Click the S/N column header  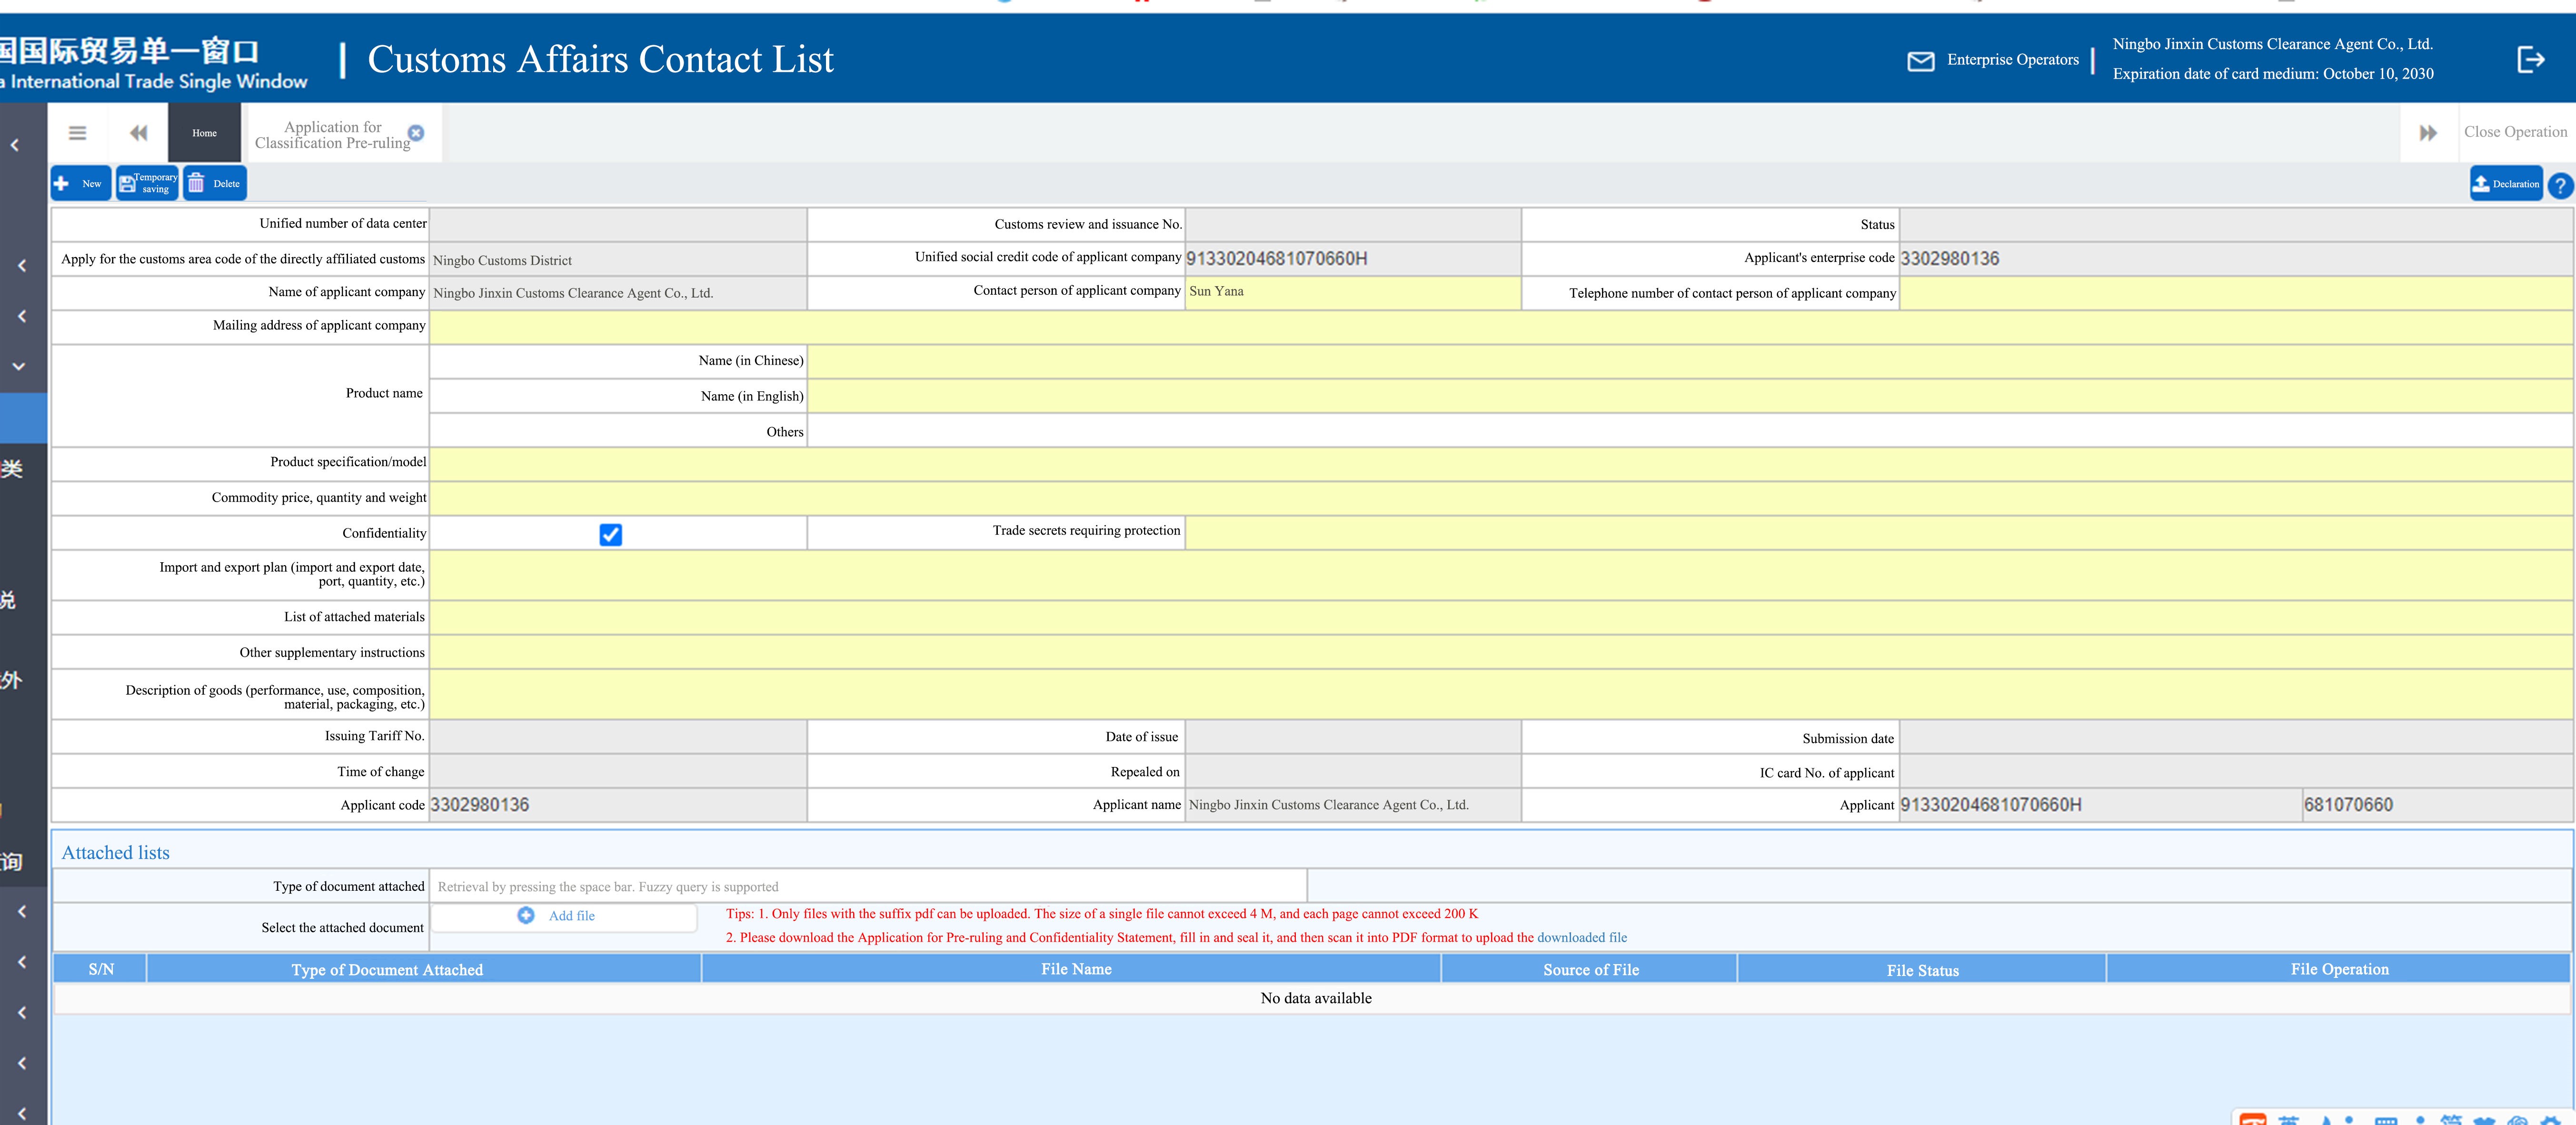[100, 969]
